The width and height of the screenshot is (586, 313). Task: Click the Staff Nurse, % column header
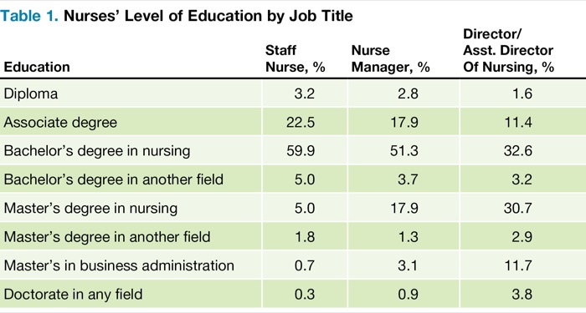coord(296,59)
